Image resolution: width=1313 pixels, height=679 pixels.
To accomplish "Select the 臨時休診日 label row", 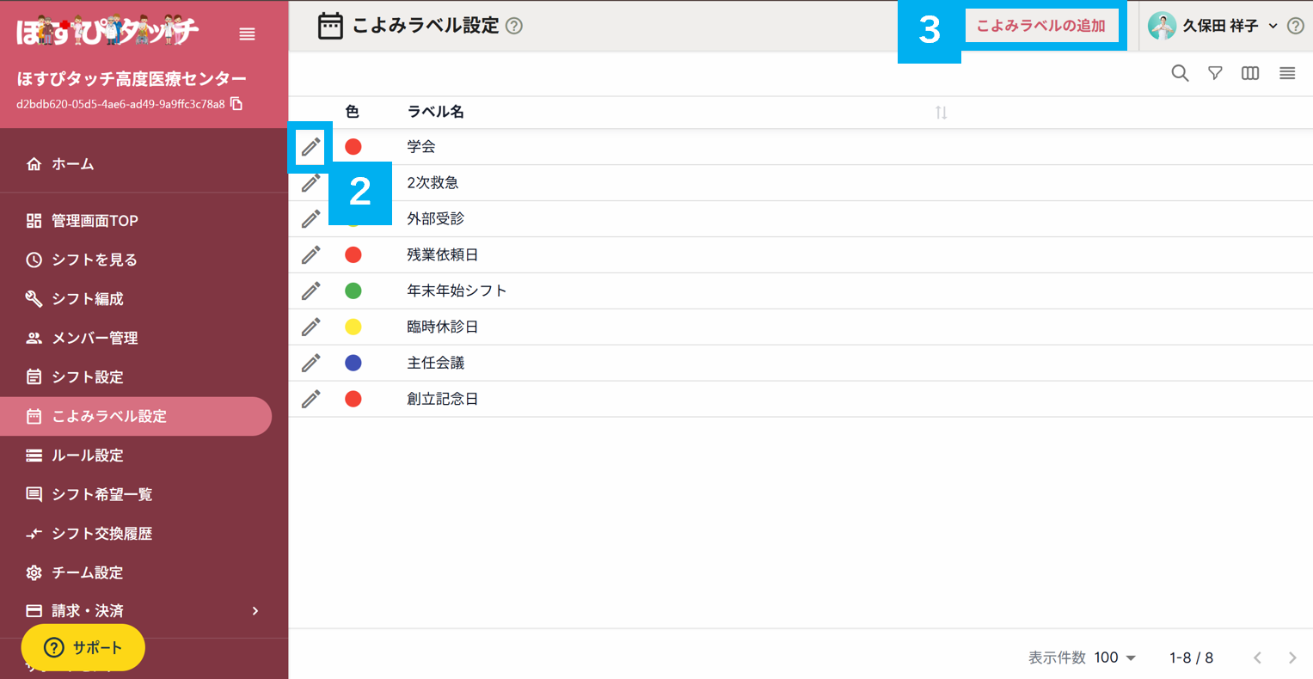I will click(442, 327).
